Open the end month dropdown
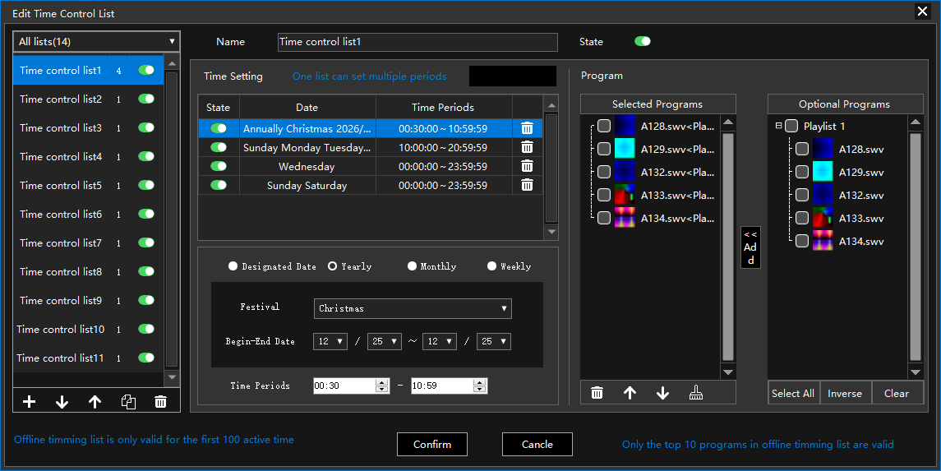941x471 pixels. pos(440,341)
